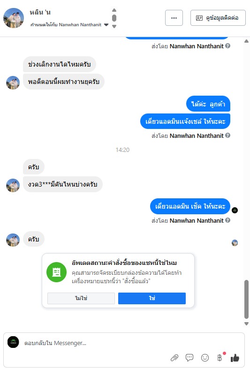Click the up arrow above header scroller
Viewport: 250px width, 369px height.
point(114,10)
